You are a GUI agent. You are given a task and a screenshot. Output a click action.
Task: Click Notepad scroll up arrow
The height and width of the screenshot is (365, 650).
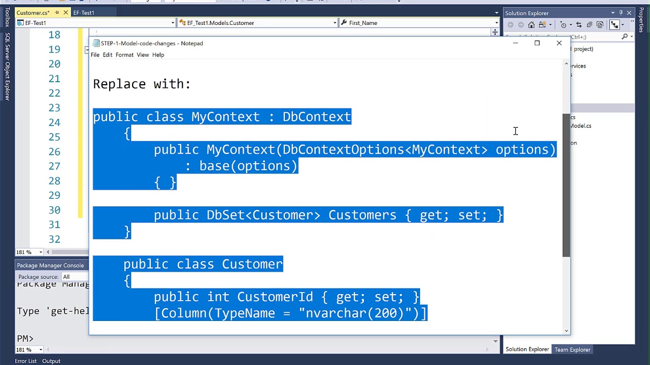coord(566,64)
